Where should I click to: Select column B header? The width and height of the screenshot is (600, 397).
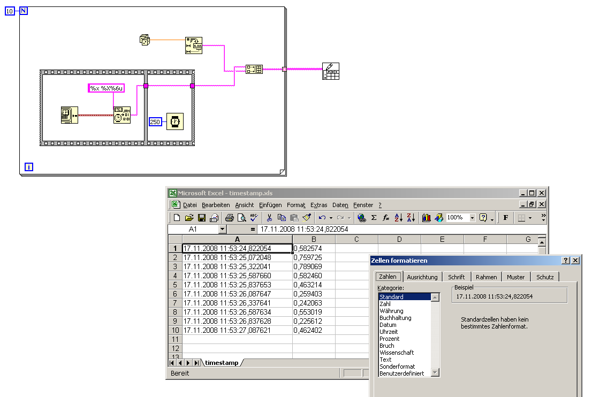click(314, 239)
